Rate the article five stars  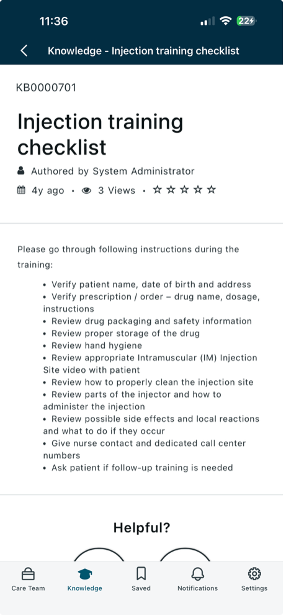point(212,190)
